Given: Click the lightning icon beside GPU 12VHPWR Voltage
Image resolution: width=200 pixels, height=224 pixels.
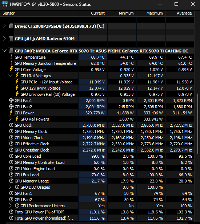Looking at the screenshot, I should click(x=17, y=88).
